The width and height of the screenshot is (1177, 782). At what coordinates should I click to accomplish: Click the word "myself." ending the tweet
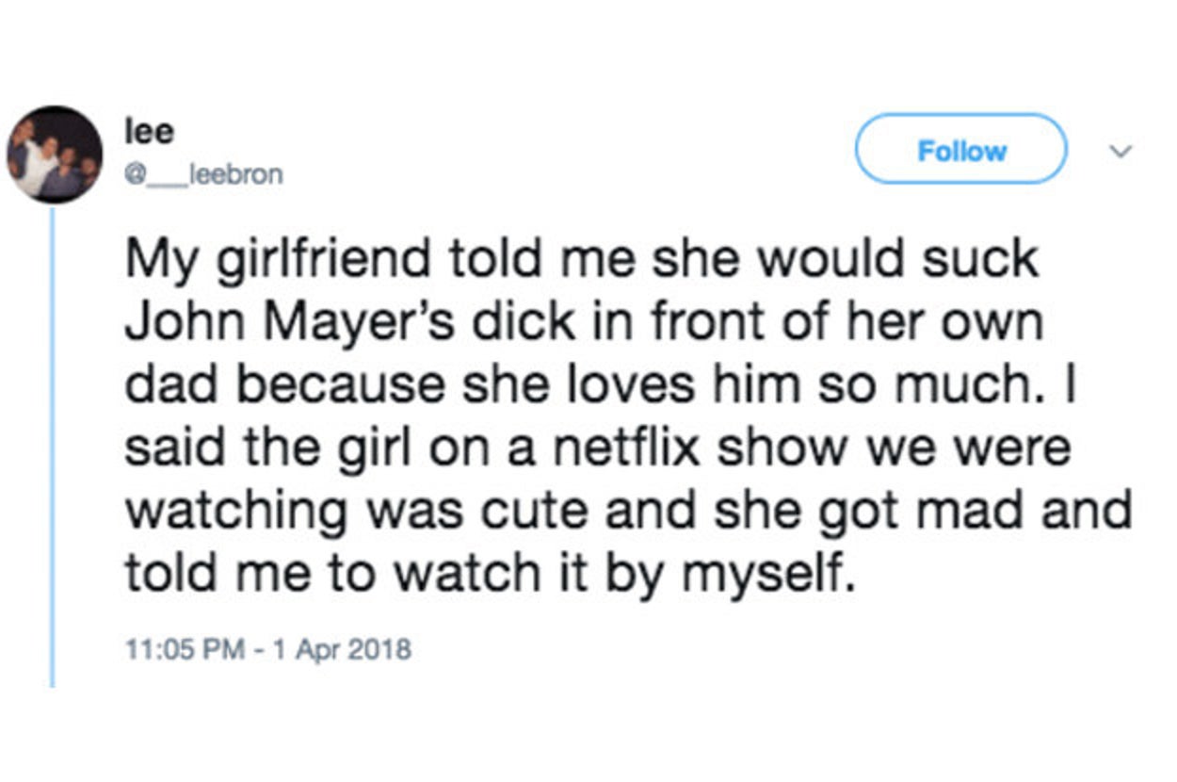(769, 575)
